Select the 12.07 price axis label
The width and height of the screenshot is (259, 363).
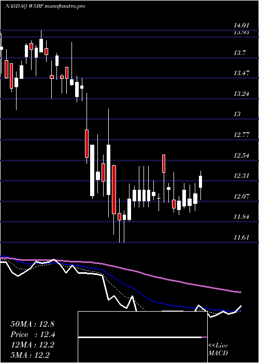pyautogui.click(x=241, y=197)
